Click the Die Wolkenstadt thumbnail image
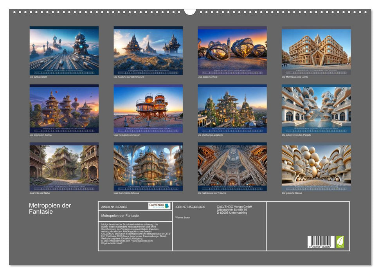 [64, 50]
